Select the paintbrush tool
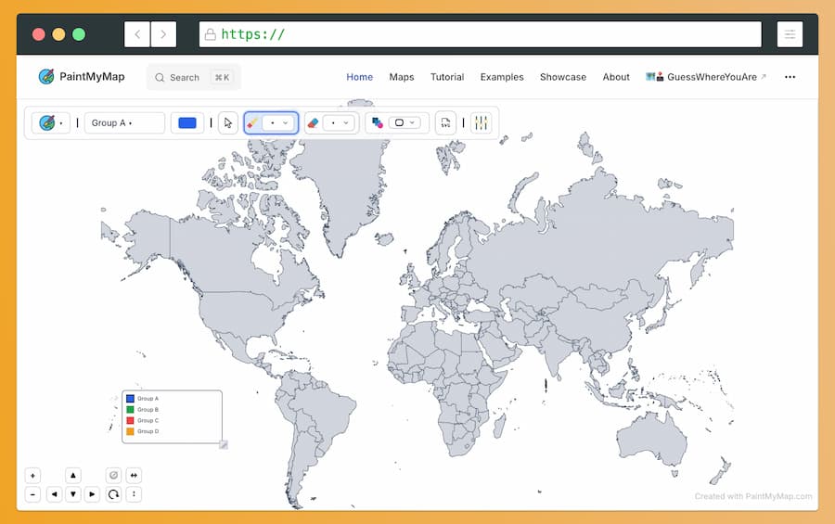The height and width of the screenshot is (524, 835). (x=252, y=123)
